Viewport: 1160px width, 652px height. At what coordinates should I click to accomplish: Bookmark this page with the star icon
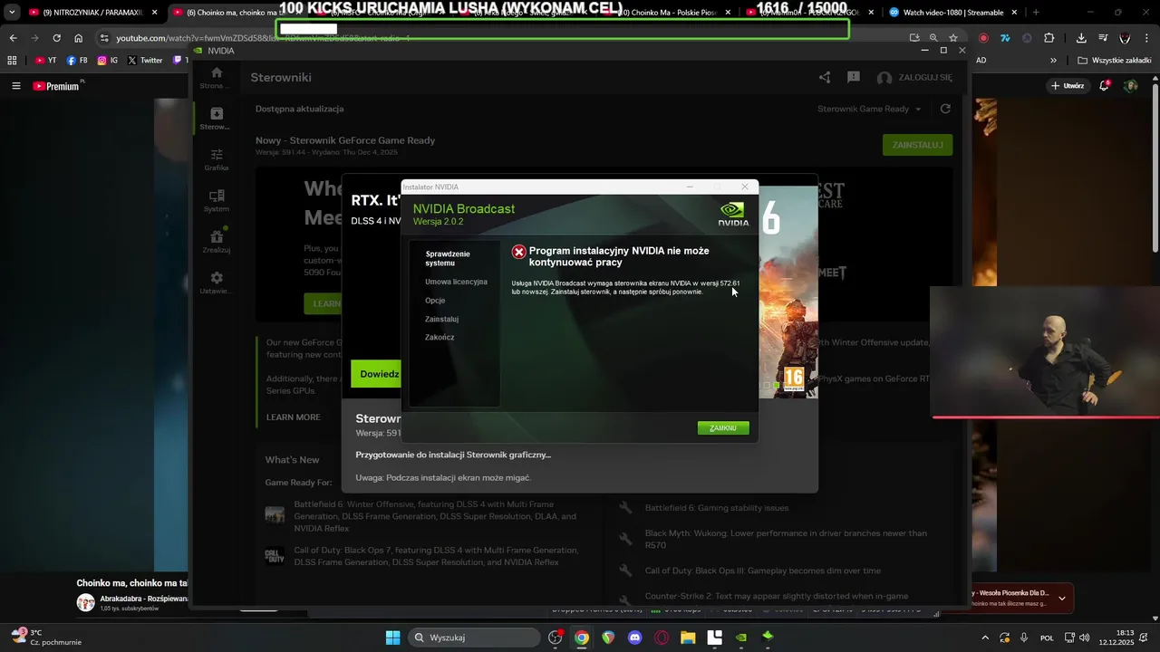click(953, 38)
